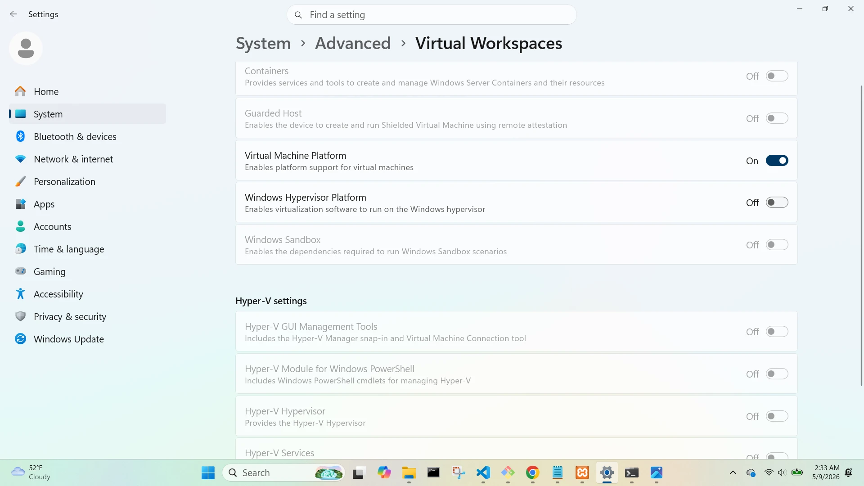Click the search magnifier in Find a setting
This screenshot has height=486, width=864.
[x=298, y=15]
